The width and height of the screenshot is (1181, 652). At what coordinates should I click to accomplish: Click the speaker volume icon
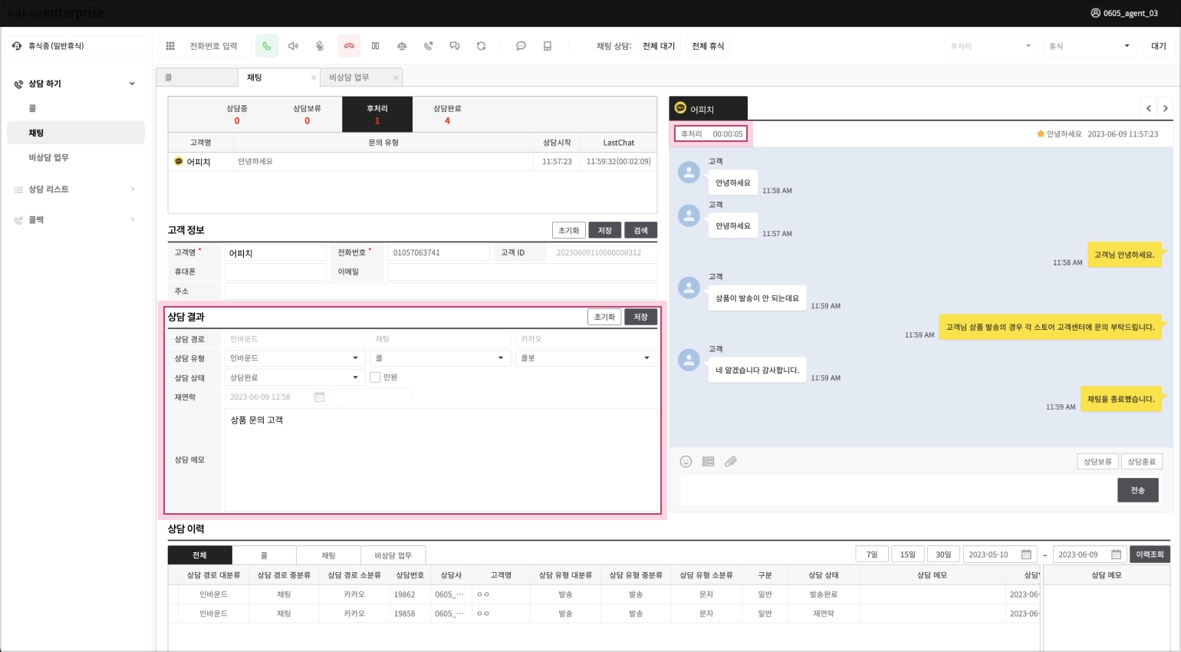(293, 46)
